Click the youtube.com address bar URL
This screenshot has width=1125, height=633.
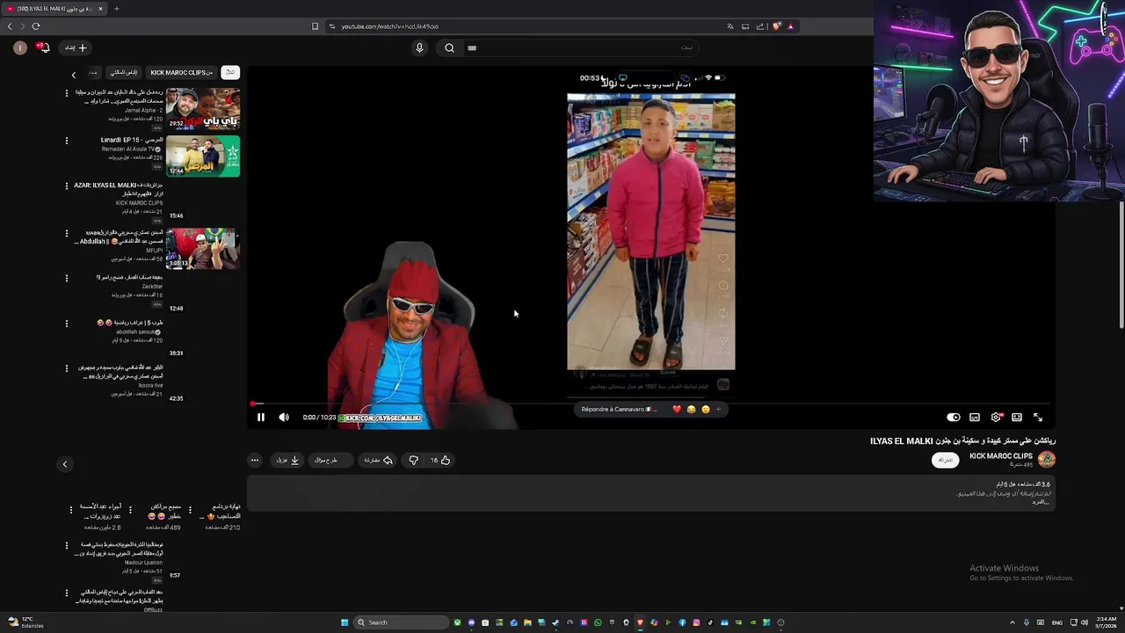point(389,26)
